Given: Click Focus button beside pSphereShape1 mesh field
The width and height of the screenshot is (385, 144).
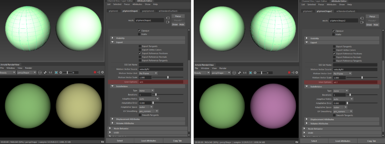Looking at the screenshot, I should point(178,16).
